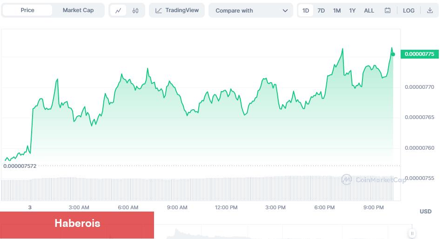This screenshot has height=239, width=443.
Task: Click the 0.00000760 axis label
Action: 419,148
